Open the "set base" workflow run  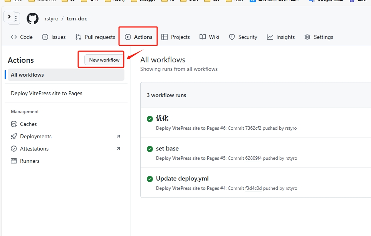coord(167,148)
